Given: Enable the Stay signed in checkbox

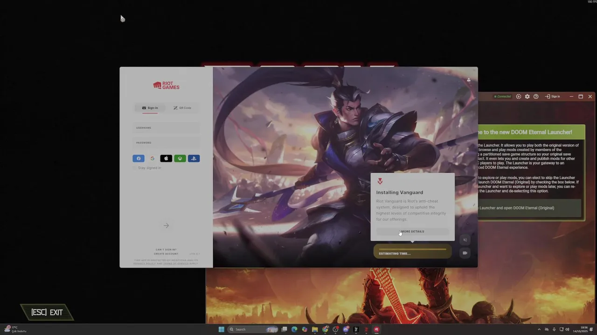Looking at the screenshot, I should pyautogui.click(x=135, y=168).
